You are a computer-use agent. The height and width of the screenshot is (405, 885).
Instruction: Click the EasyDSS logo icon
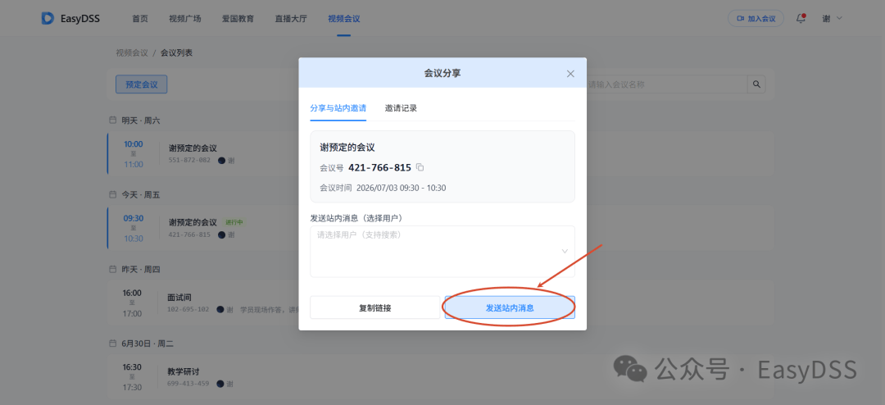(x=48, y=18)
